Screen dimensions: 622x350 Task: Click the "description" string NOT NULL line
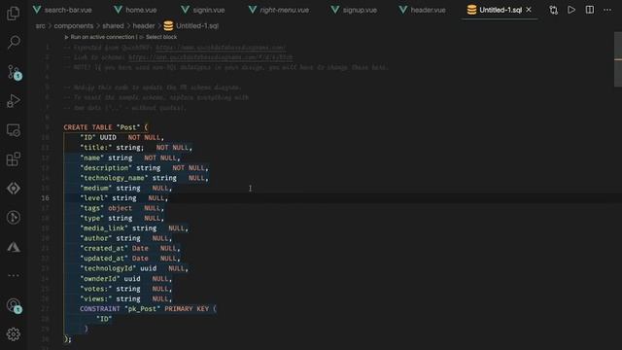(x=144, y=168)
